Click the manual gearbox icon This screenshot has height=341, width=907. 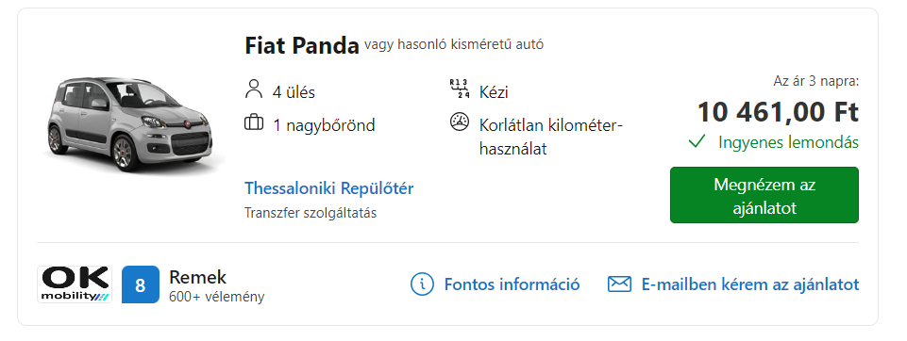tap(460, 89)
